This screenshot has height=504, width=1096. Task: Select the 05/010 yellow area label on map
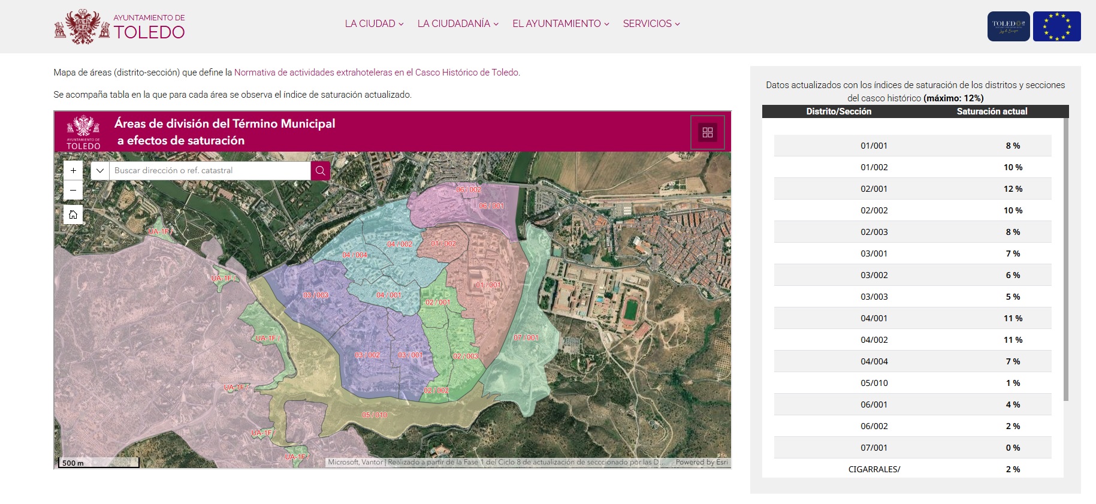pos(375,415)
